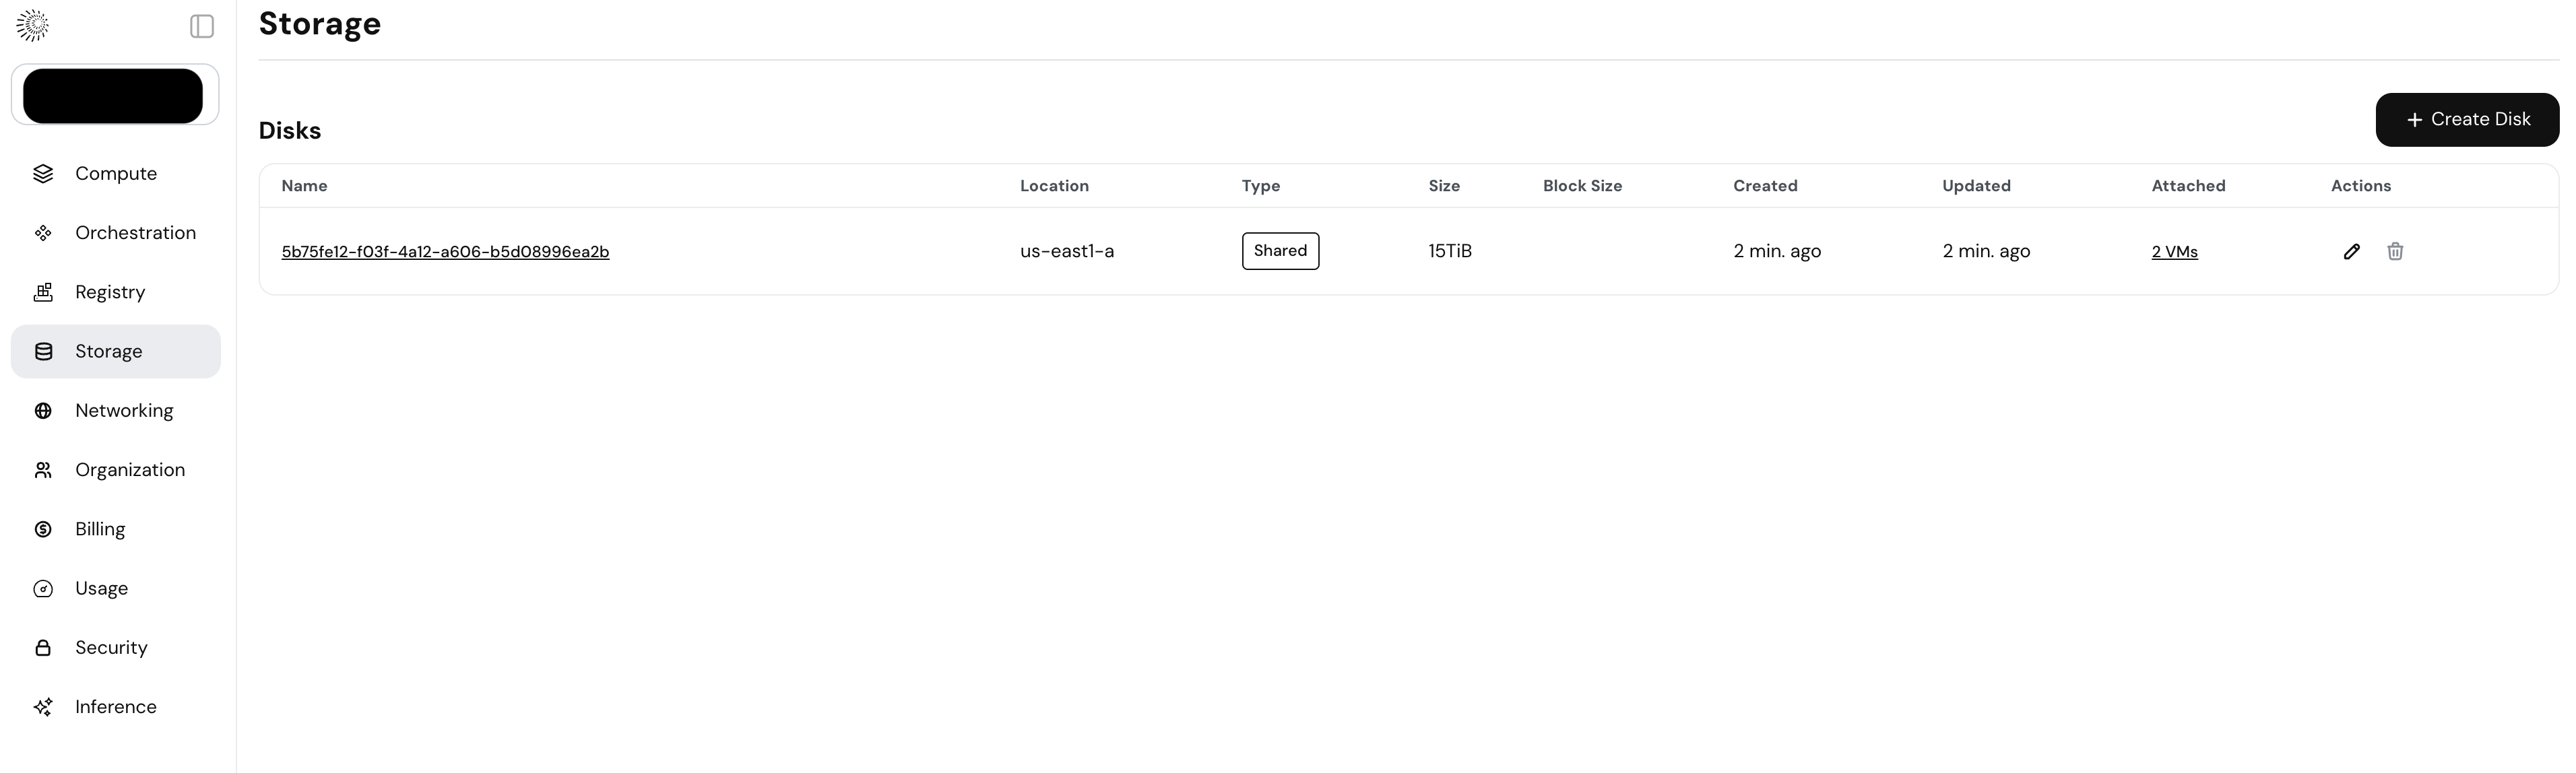Open the 2 VMs attached link
This screenshot has width=2576, height=773.
(2174, 252)
